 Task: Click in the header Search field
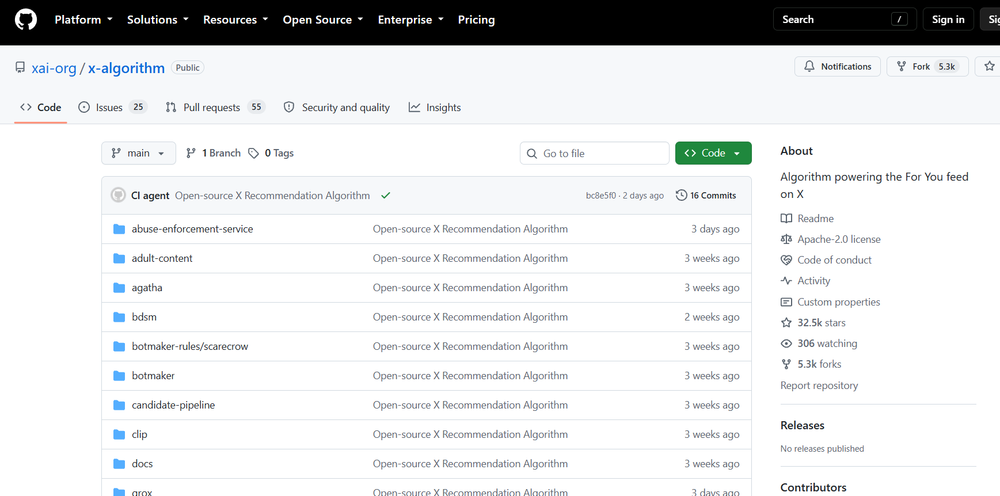pyautogui.click(x=845, y=20)
